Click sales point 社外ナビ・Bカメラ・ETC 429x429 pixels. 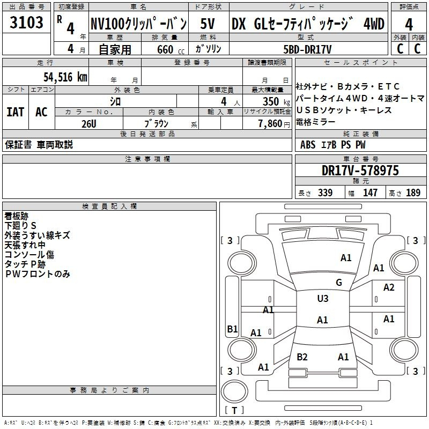(x=347, y=86)
